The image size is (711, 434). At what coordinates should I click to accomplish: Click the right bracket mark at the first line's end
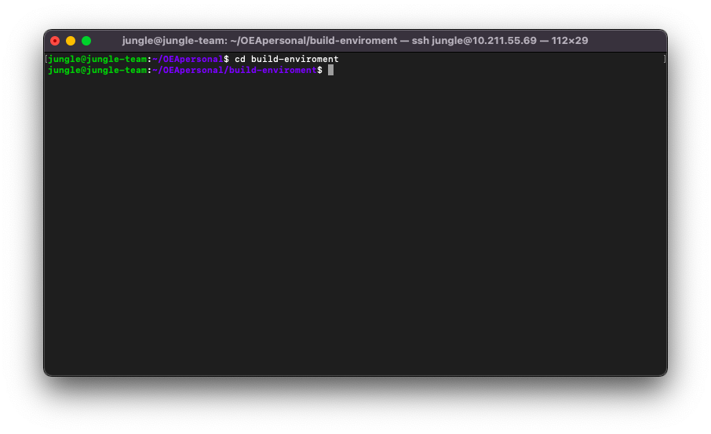pos(664,59)
